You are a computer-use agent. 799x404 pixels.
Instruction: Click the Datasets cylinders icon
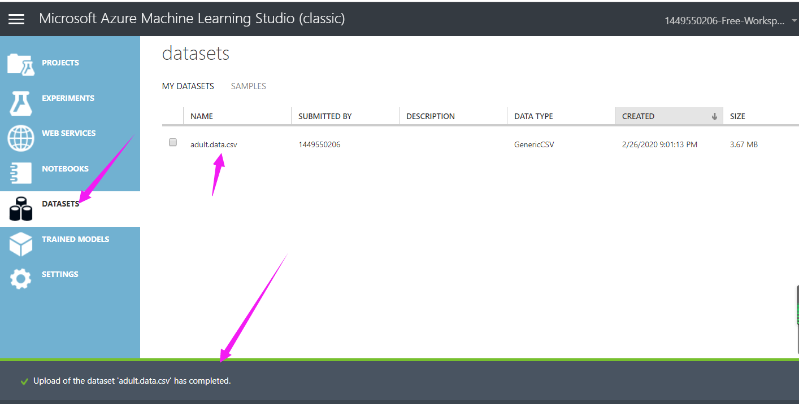coord(21,209)
